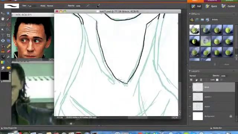238x134 pixels.
Task: Select the Clone Stamp tool
Action: [x=3, y=51]
